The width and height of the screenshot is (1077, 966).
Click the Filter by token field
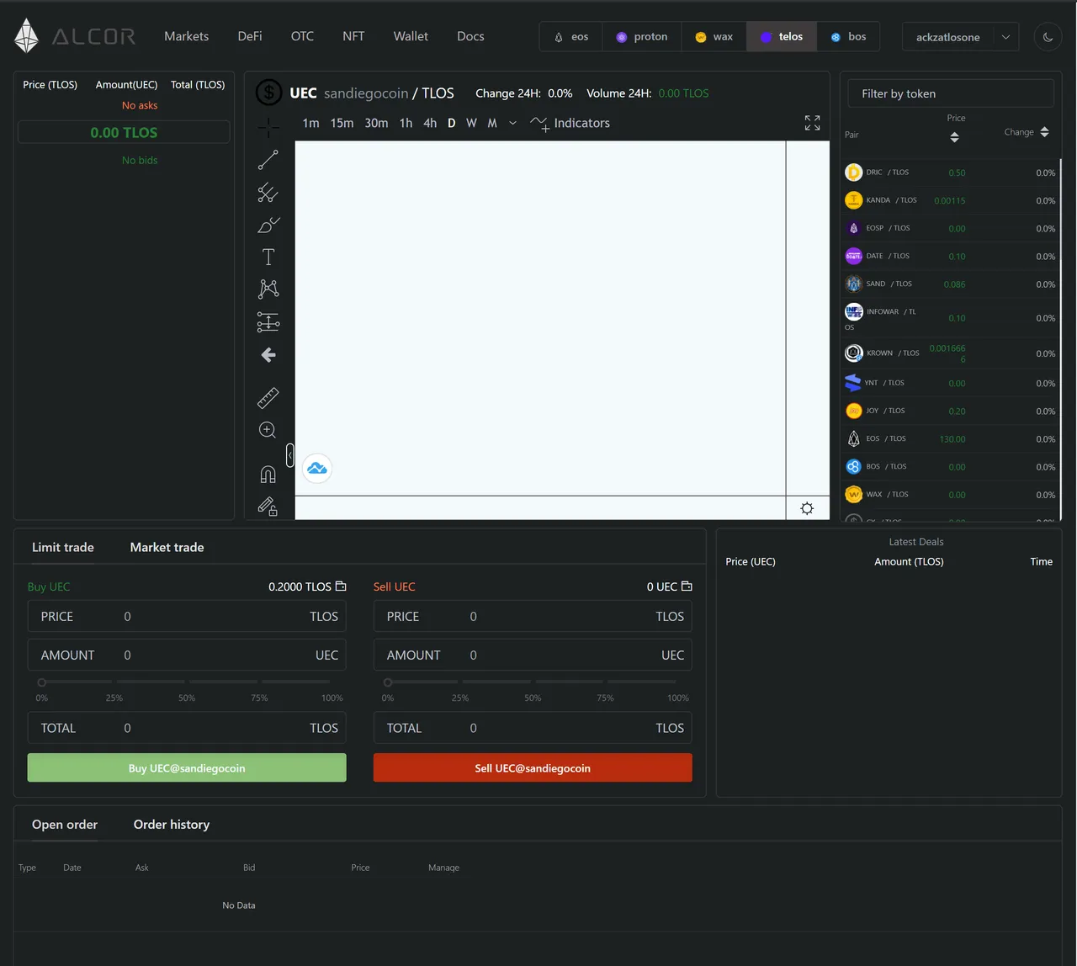pyautogui.click(x=951, y=93)
